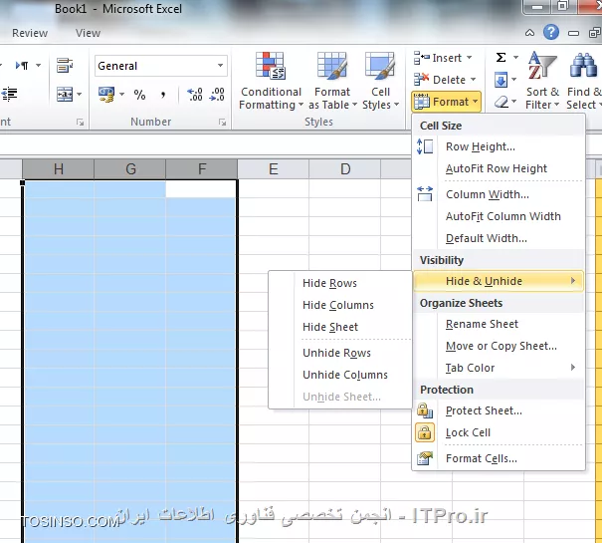Select column H header
The width and height of the screenshot is (602, 543).
(x=59, y=169)
